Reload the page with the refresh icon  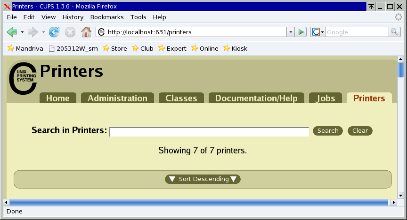tap(54, 32)
